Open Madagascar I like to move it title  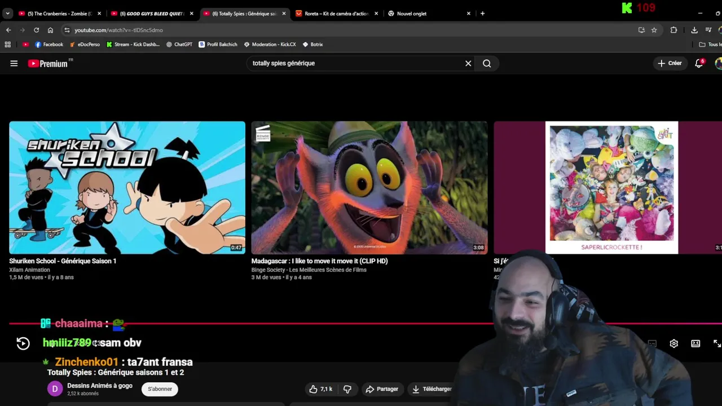tap(319, 261)
